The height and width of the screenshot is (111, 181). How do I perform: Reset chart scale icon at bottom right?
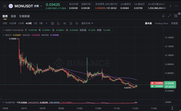coord(172,108)
